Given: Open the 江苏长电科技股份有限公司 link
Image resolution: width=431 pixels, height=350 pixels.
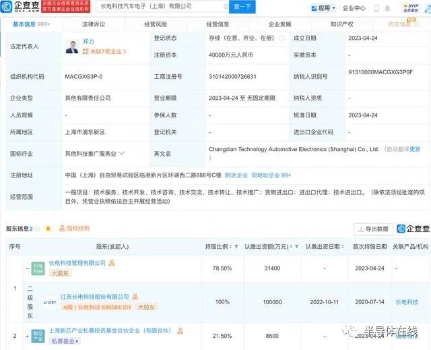Looking at the screenshot, I should click(x=95, y=297).
